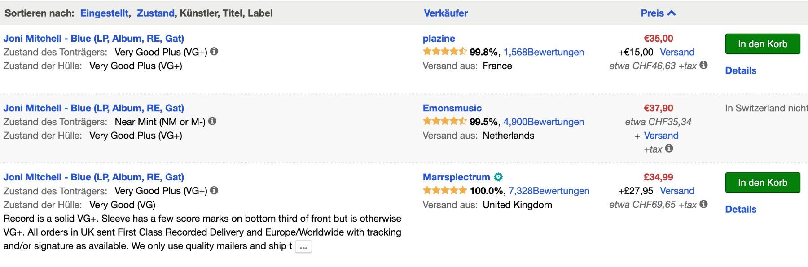Sort by Verkäufer column header
The image size is (808, 267).
click(x=446, y=13)
